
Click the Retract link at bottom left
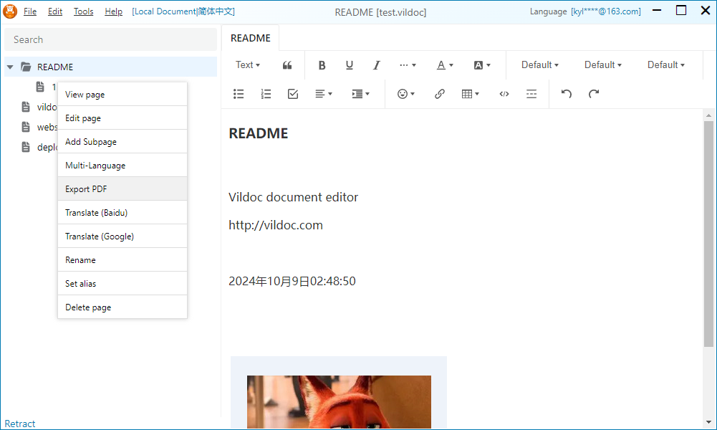(x=20, y=424)
